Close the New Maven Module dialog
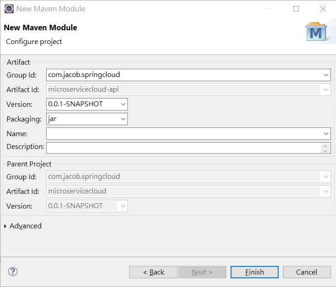The height and width of the screenshot is (287, 336). 323,9
